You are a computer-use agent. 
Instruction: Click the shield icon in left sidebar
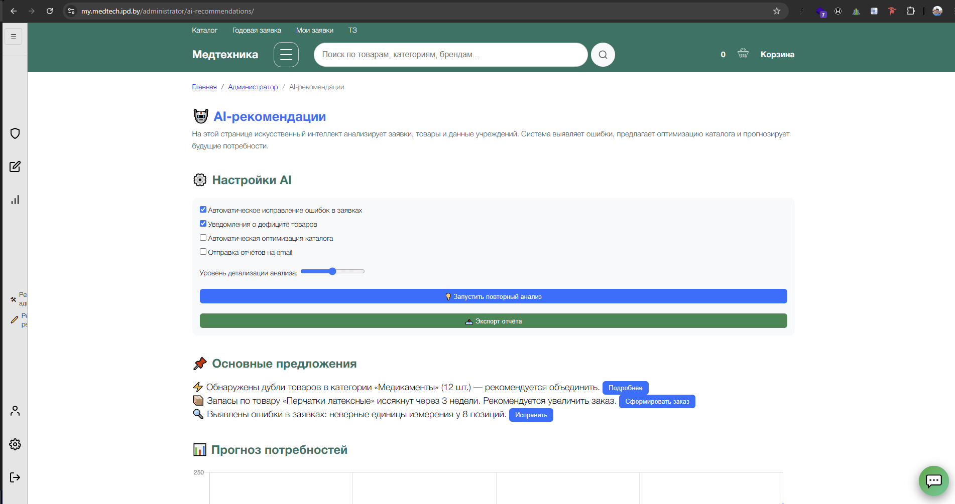coord(15,133)
